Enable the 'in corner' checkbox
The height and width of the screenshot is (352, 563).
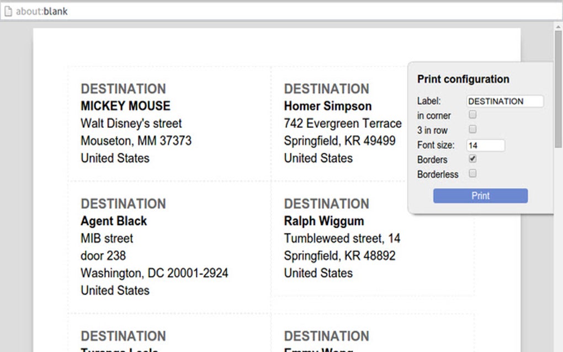coord(473,115)
